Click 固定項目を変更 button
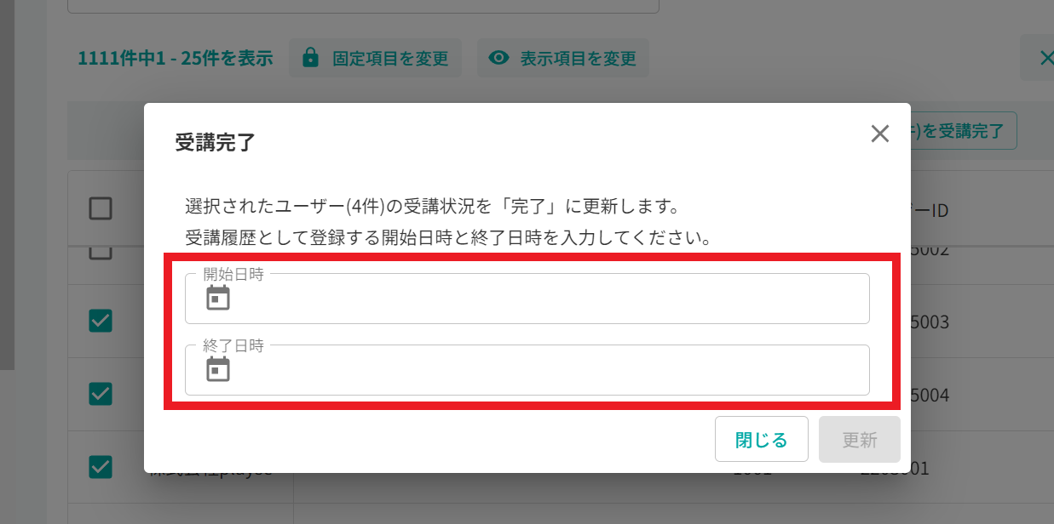The image size is (1054, 524). [375, 58]
